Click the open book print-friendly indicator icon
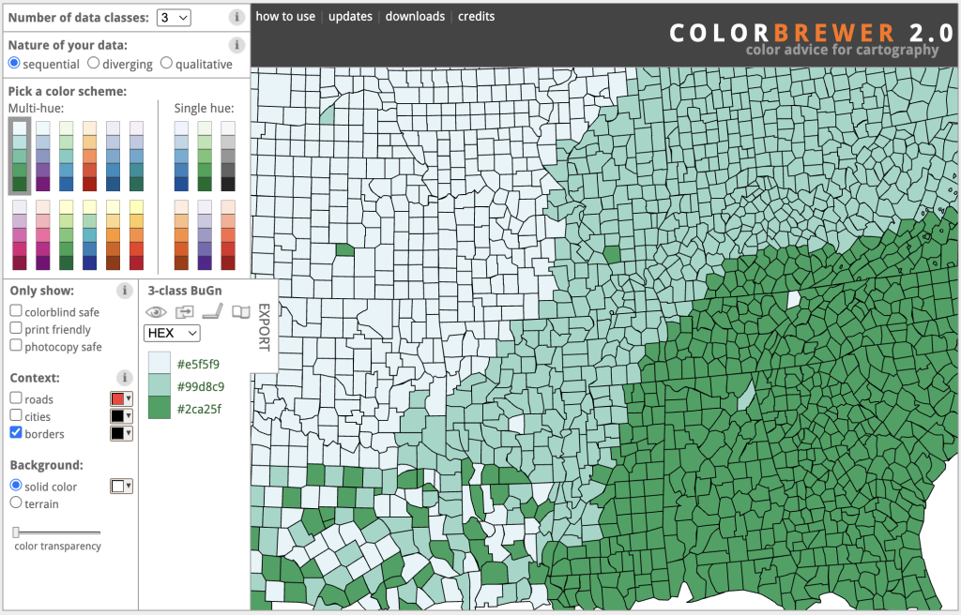961x615 pixels. (241, 312)
